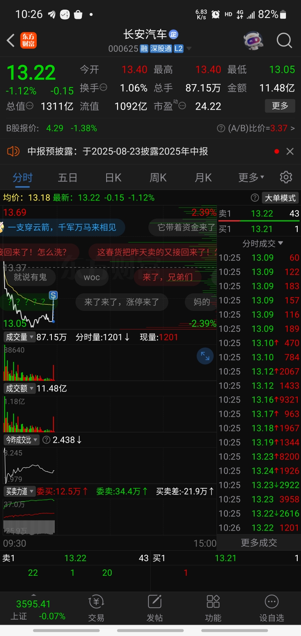The image size is (301, 636).
Task: Tap help icon next to 今昨成交比
Action: [46, 440]
